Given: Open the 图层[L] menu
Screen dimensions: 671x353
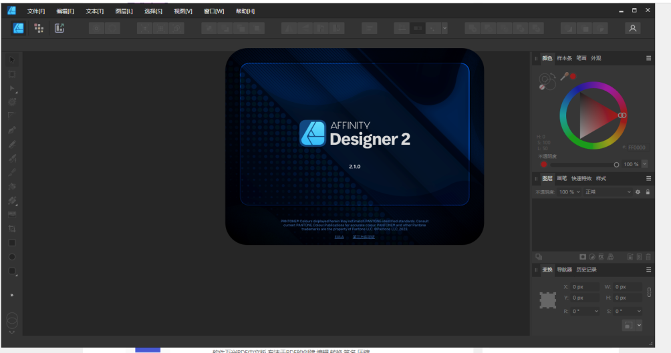Looking at the screenshot, I should 124,11.
